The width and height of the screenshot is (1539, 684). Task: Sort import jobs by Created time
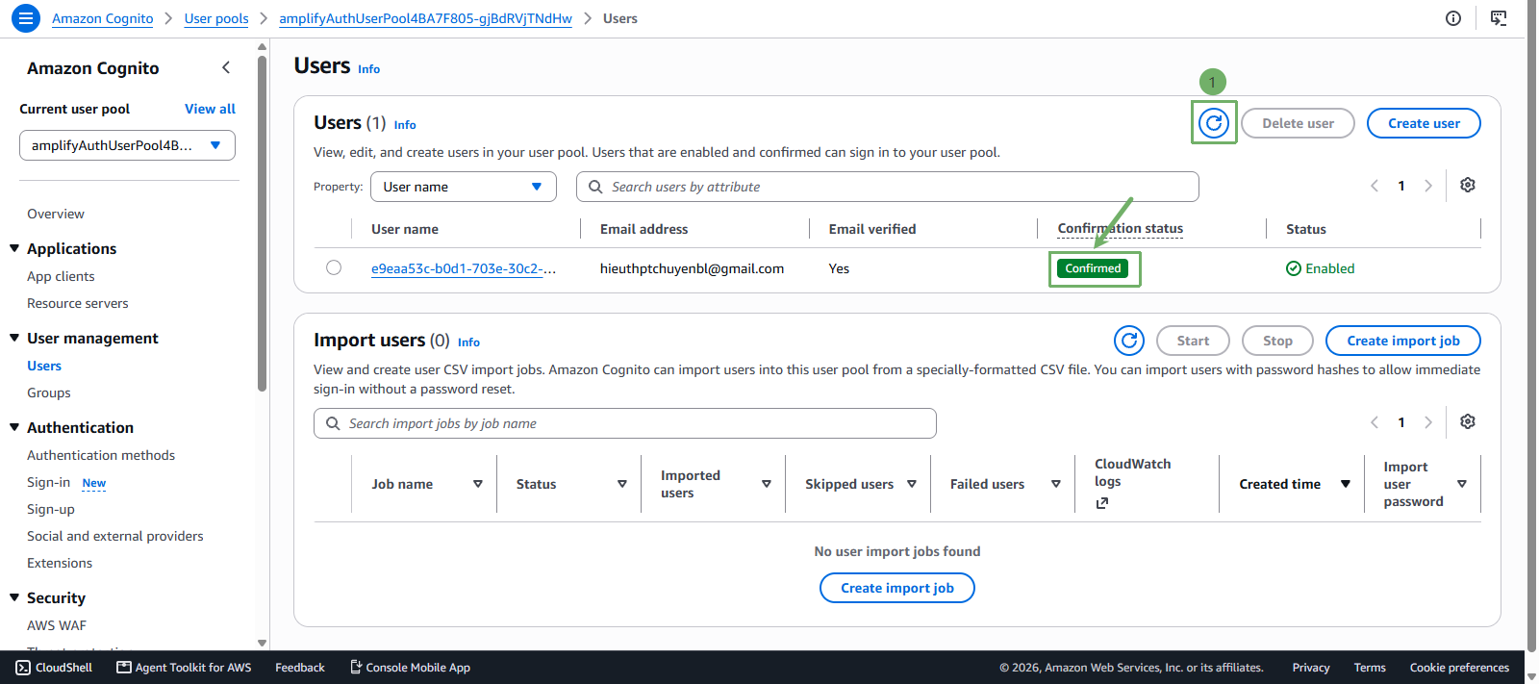click(x=1346, y=484)
